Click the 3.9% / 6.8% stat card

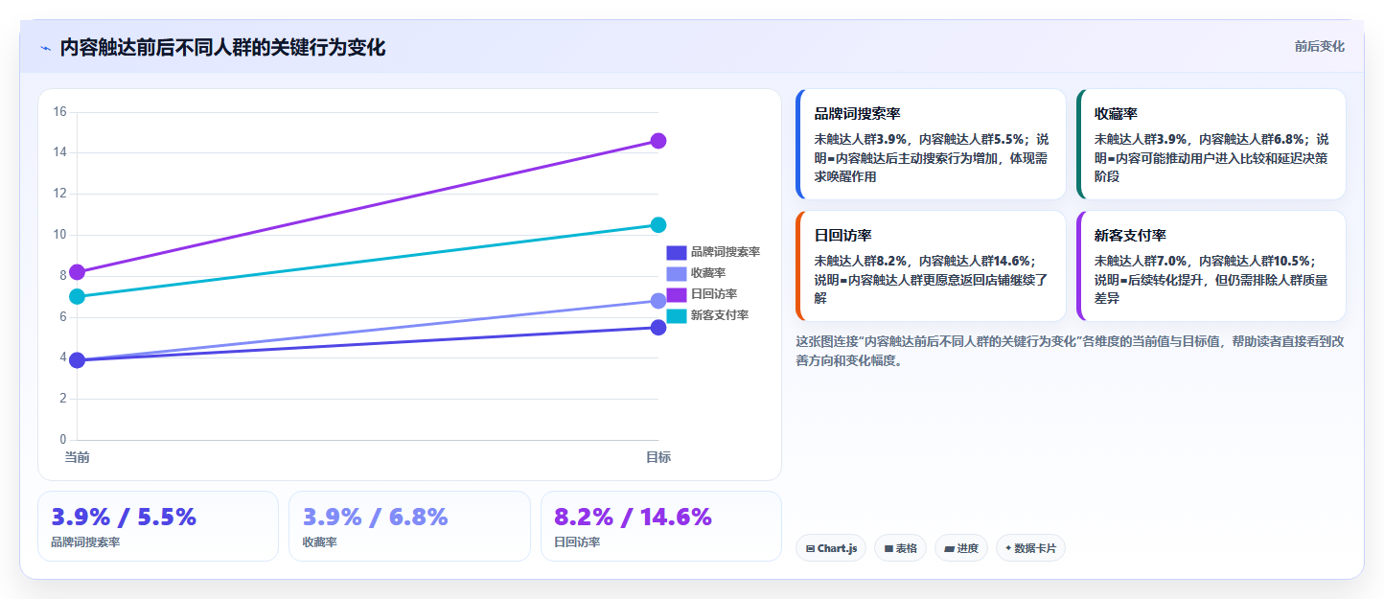pos(409,526)
